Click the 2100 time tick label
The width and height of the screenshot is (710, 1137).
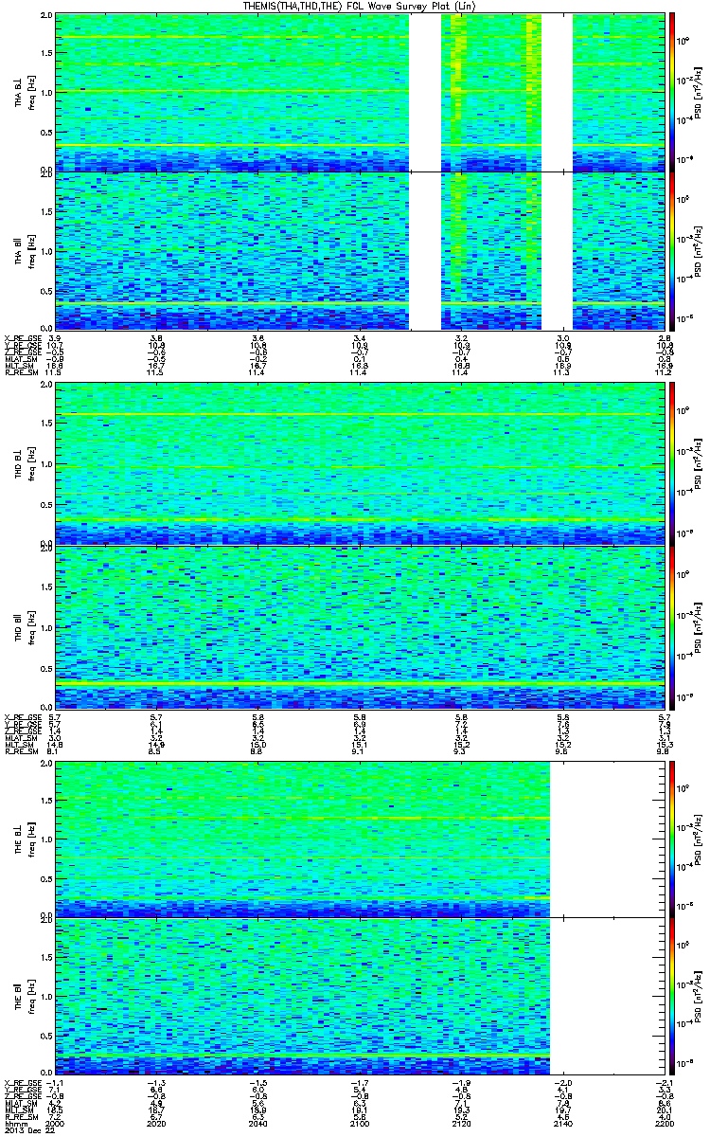[x=360, y=1124]
